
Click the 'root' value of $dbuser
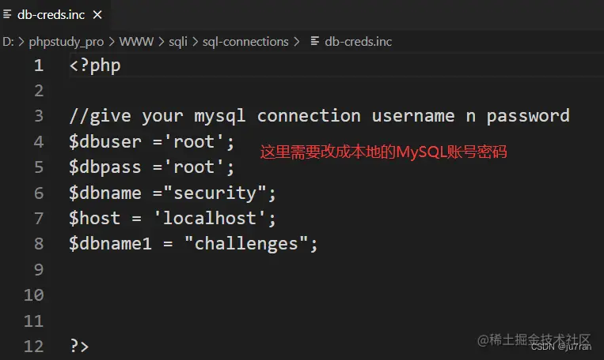[194, 142]
